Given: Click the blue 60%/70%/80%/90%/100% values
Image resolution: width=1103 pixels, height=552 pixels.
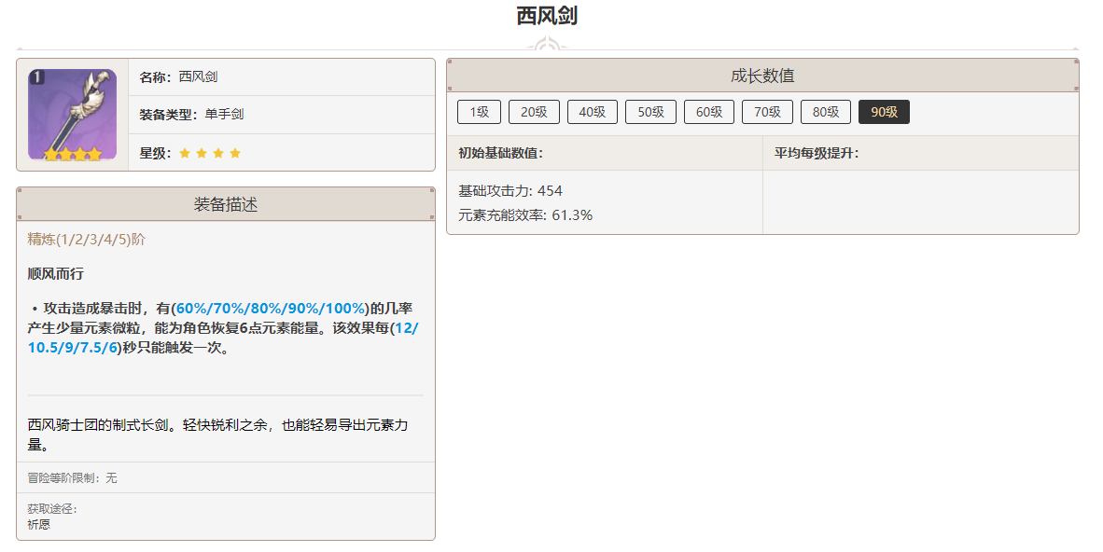Looking at the screenshot, I should pos(272,308).
